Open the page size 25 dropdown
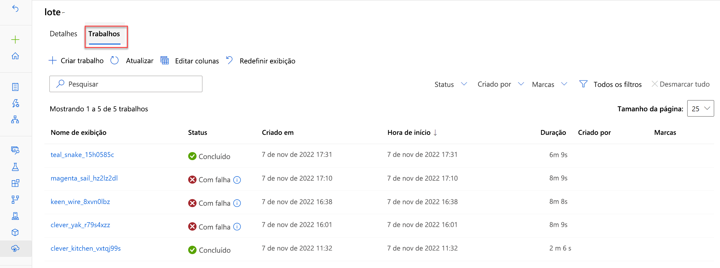Viewport: 720px width, 268px height. (x=701, y=108)
